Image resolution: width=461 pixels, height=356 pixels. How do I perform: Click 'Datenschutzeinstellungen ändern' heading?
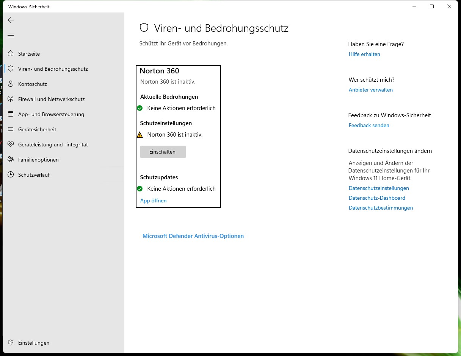point(390,151)
